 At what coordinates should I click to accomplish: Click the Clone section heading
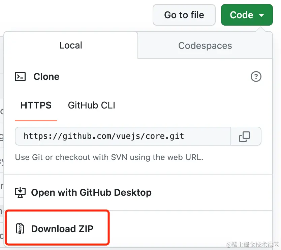pos(46,77)
